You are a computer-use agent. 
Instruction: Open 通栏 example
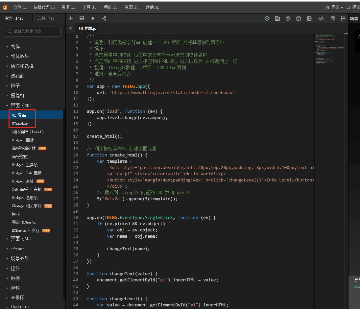(16, 214)
